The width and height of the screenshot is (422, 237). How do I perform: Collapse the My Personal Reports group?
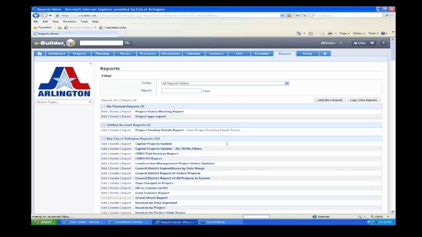coord(104,106)
